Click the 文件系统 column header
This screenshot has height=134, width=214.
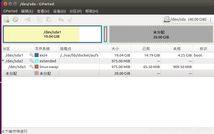click(46, 49)
